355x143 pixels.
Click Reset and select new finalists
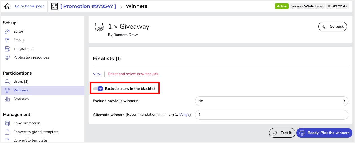(x=133, y=74)
